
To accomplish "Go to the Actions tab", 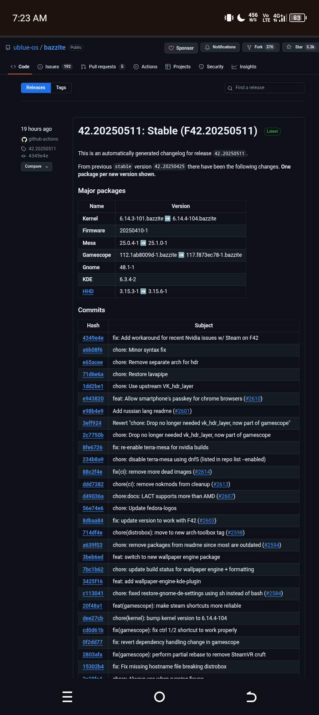I will pyautogui.click(x=145, y=67).
